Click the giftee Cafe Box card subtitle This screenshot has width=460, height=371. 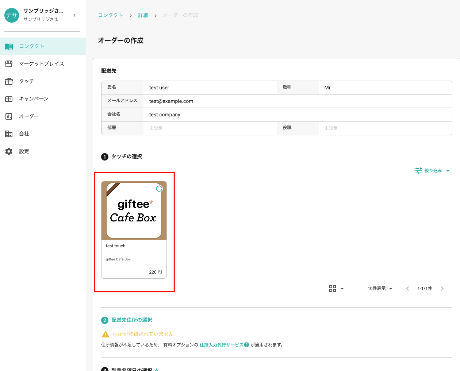click(x=118, y=259)
